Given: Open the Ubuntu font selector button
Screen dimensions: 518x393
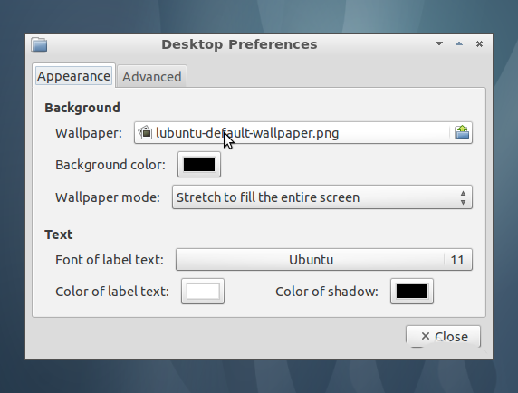Looking at the screenshot, I should tap(324, 260).
